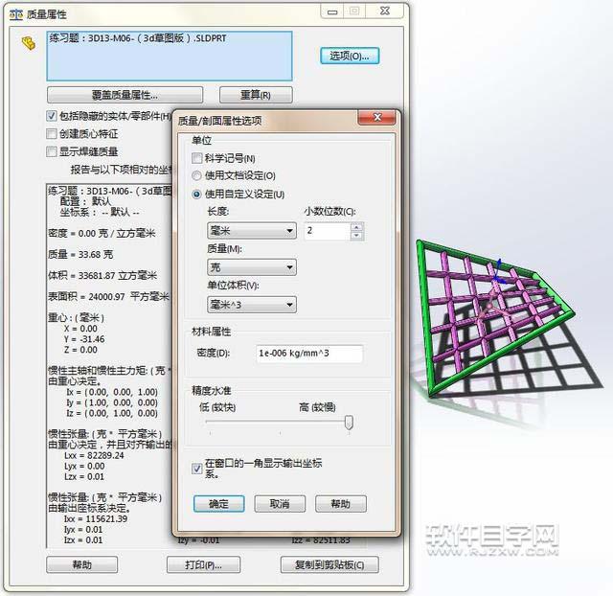
Task: Open the 质量(M) unit dropdown showing 克
Action: pos(251,267)
